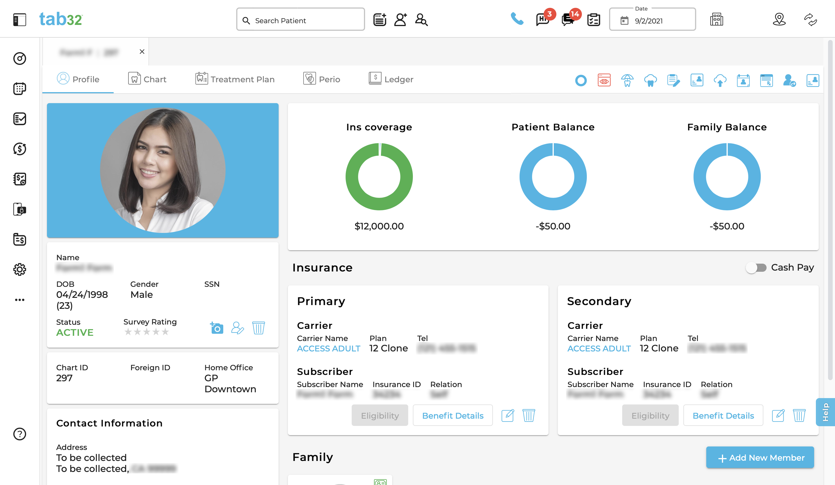Toggle the left sidebar panel icon

click(19, 20)
